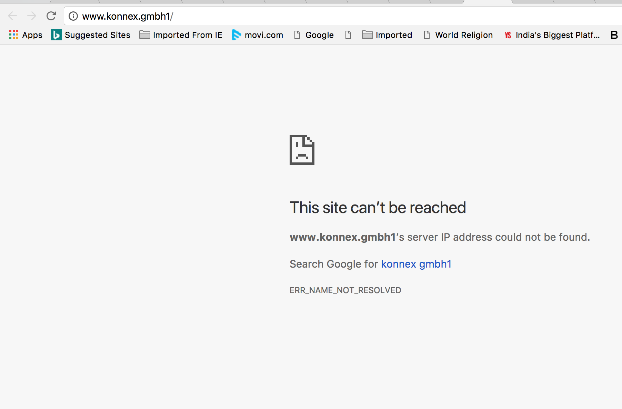Open the World Religion bookmark
This screenshot has width=622, height=409.
click(458, 35)
